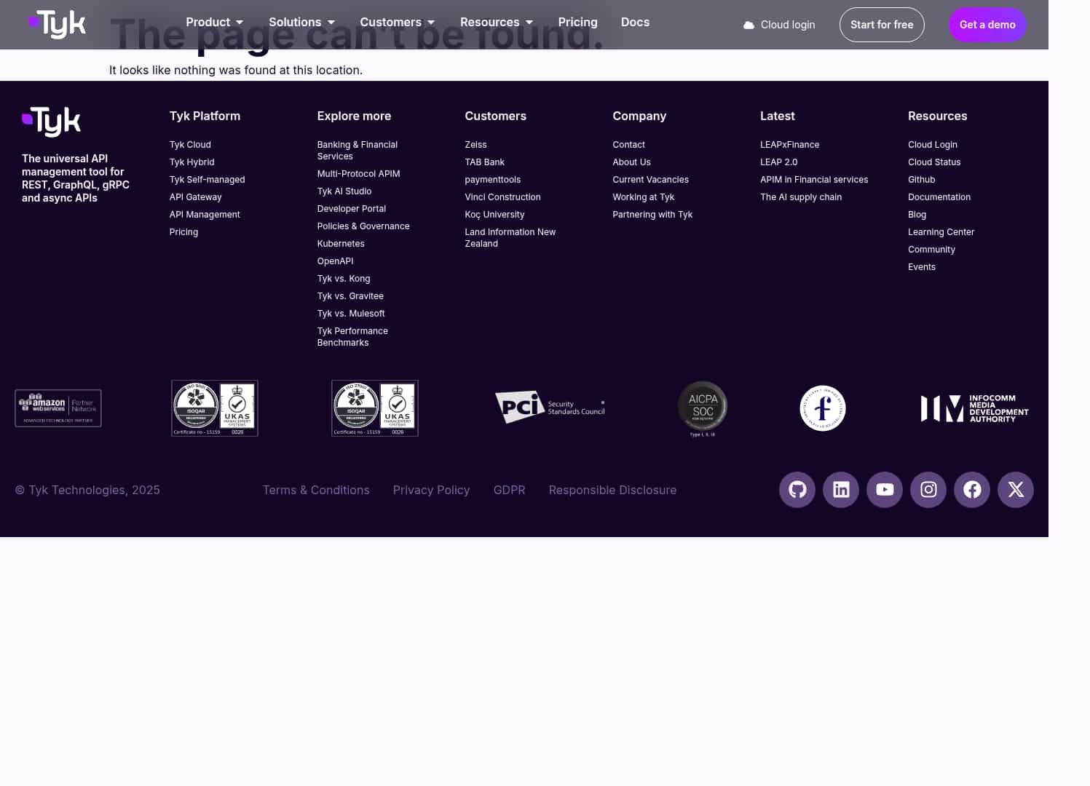Click the X (Twitter) social icon
Screen dimensions: 1090x786
[1015, 490]
